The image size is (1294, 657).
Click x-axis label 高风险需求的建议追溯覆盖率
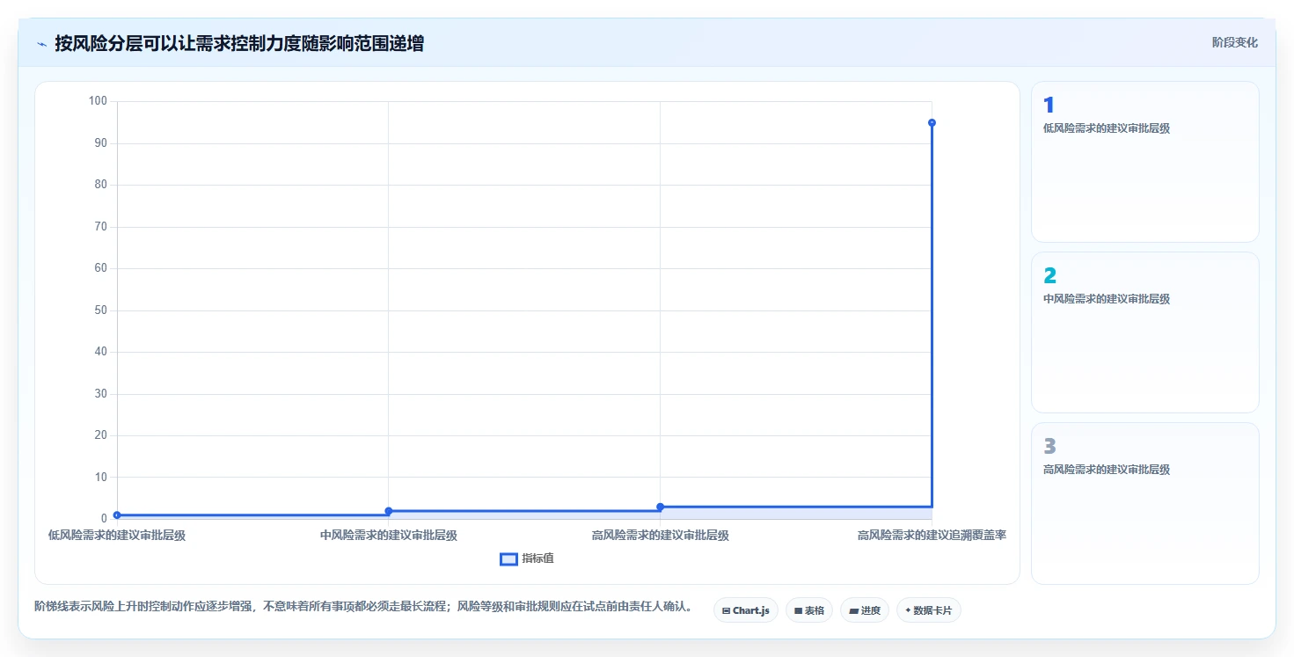932,535
